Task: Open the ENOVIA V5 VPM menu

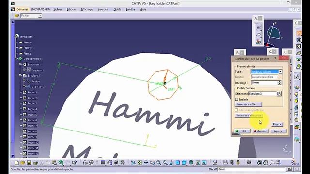Action: click(x=41, y=9)
